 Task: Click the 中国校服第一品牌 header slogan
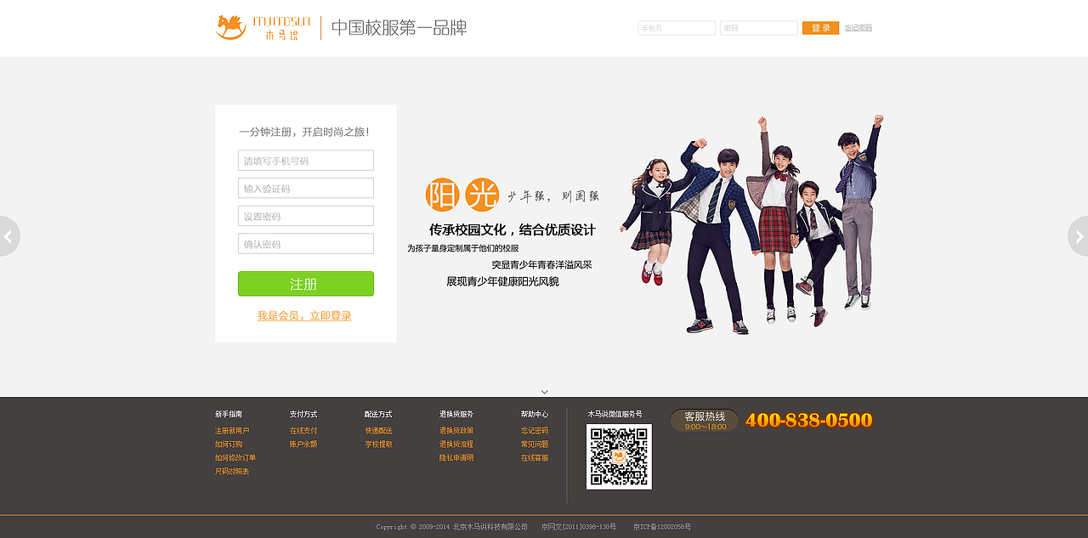pyautogui.click(x=399, y=27)
